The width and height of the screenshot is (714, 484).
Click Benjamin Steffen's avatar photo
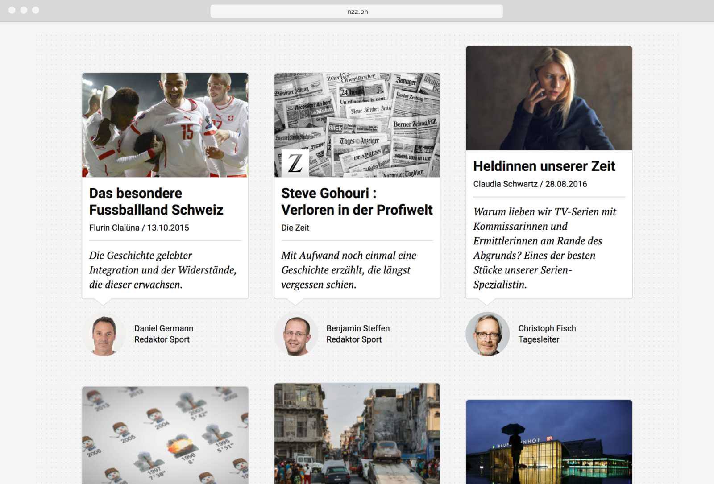[296, 334]
